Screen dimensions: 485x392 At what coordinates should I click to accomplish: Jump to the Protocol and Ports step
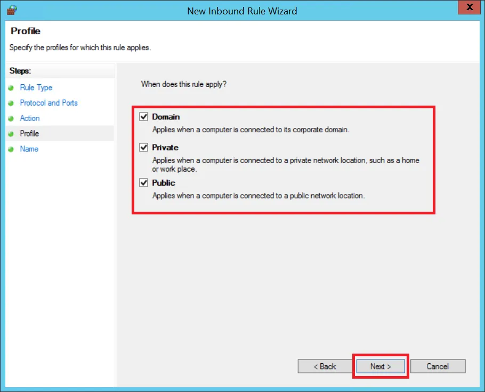48,103
